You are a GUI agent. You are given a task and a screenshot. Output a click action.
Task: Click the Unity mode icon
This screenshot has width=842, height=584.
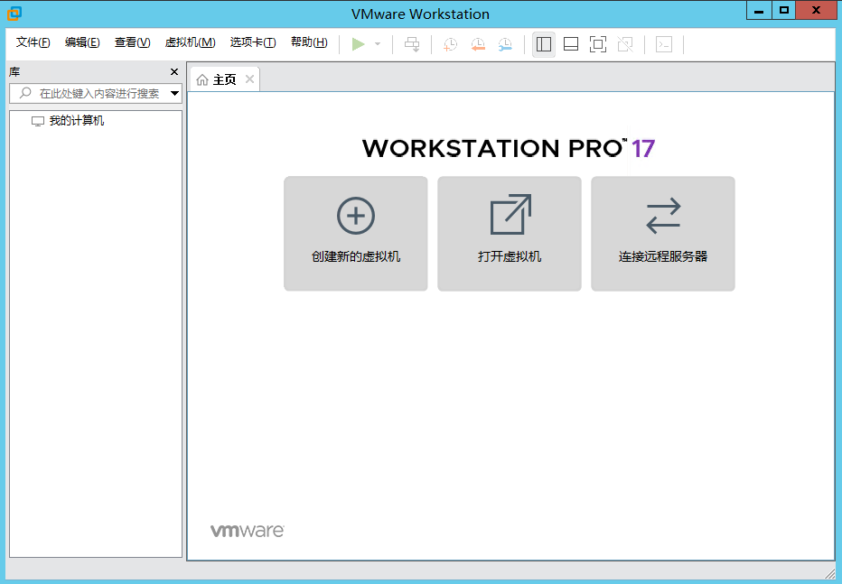click(x=625, y=44)
